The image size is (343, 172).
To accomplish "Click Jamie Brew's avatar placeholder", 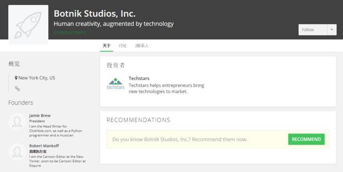I will pyautogui.click(x=17, y=122).
